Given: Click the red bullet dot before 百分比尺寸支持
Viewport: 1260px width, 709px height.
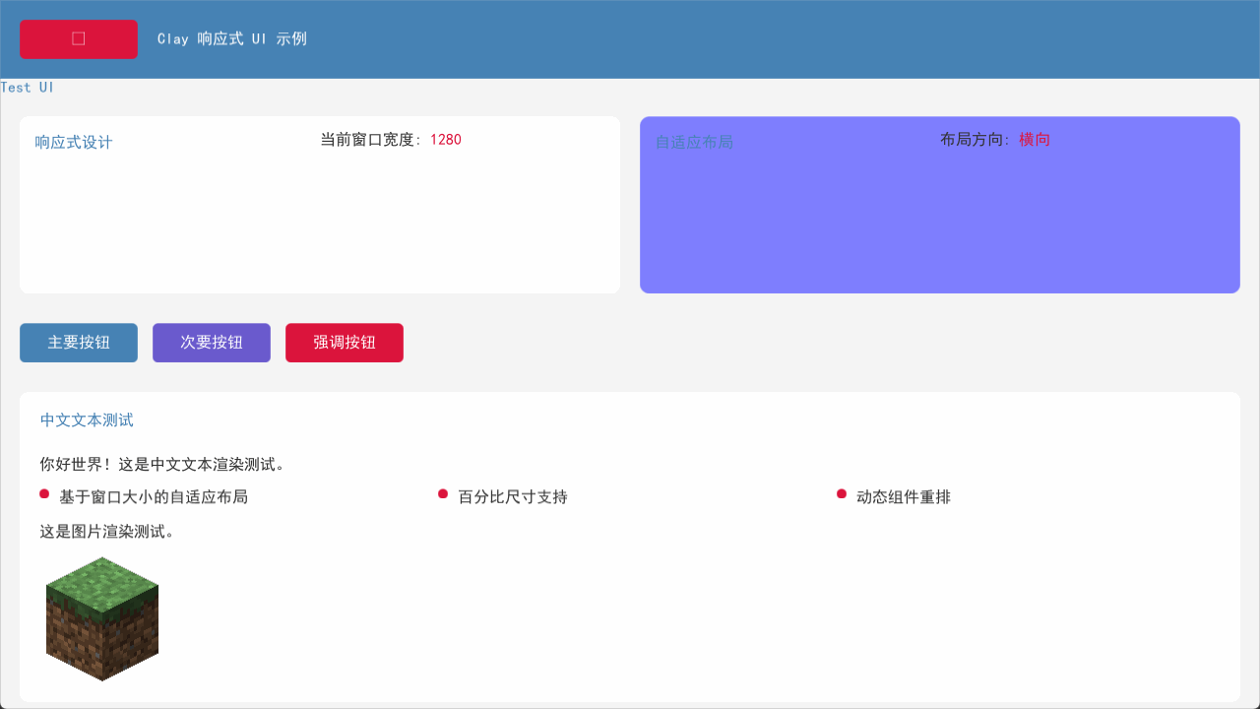Looking at the screenshot, I should 442,491.
